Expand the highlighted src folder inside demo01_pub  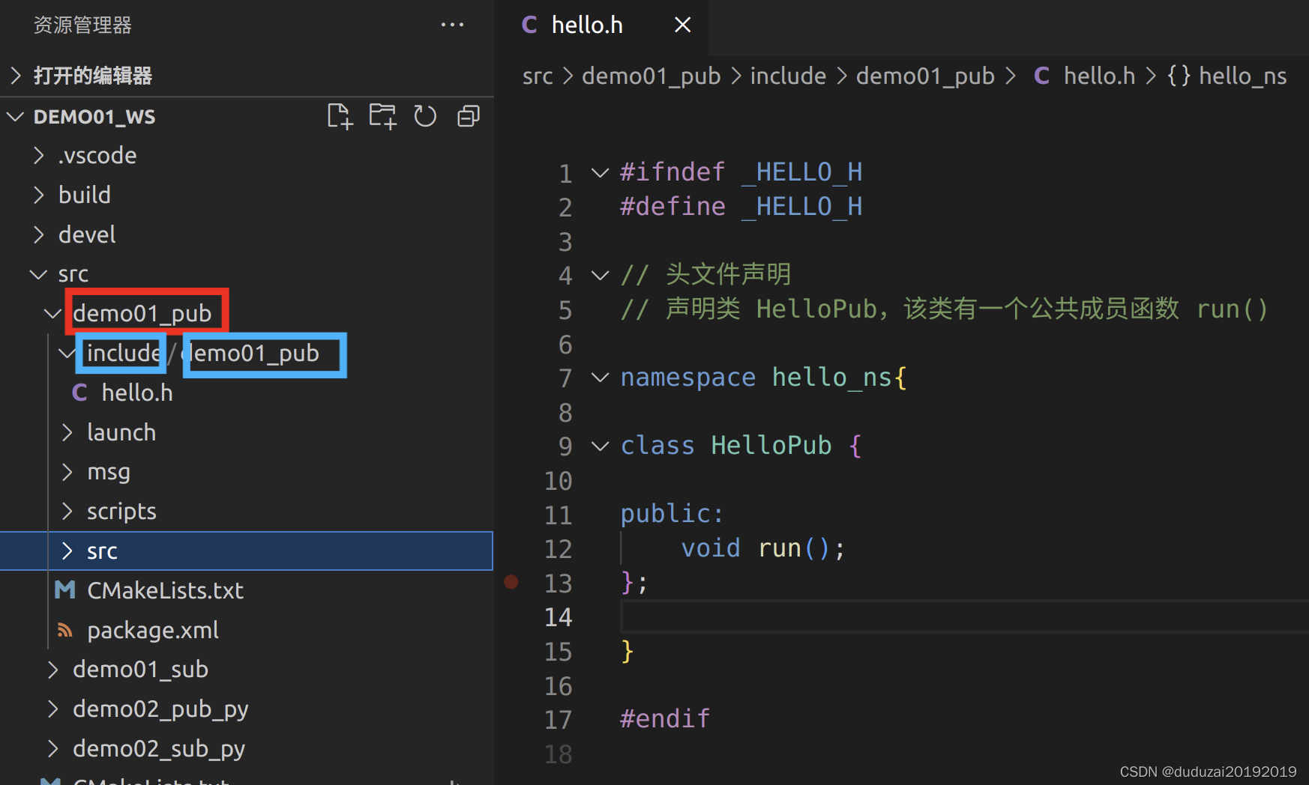[67, 551]
